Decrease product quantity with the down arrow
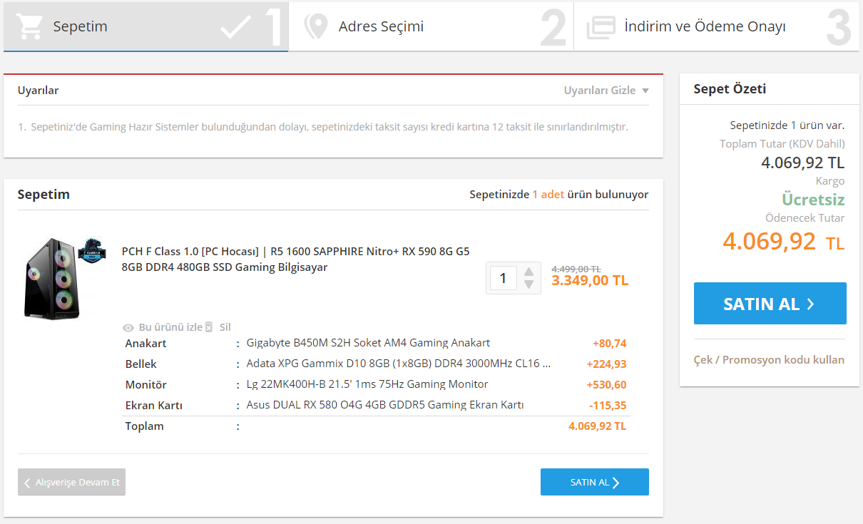 click(528, 284)
